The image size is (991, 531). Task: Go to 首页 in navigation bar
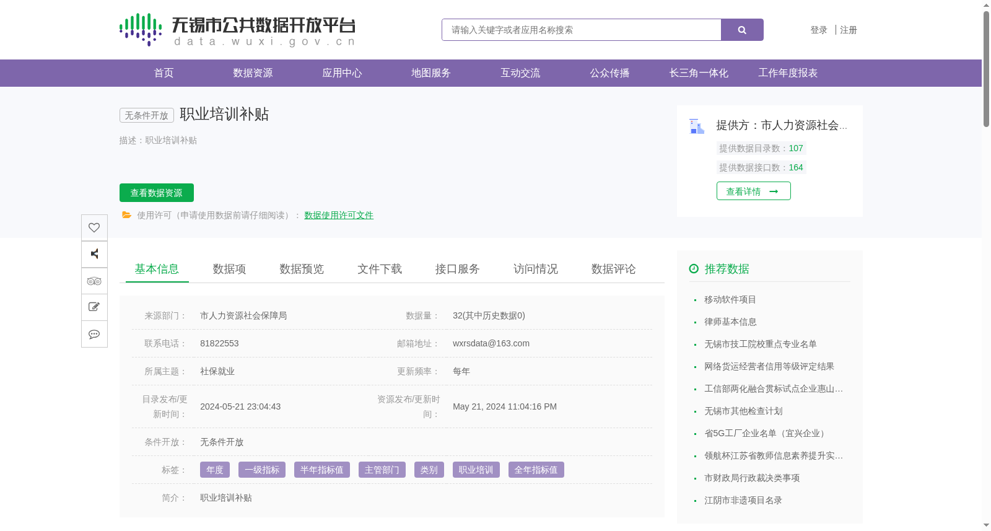pos(164,73)
